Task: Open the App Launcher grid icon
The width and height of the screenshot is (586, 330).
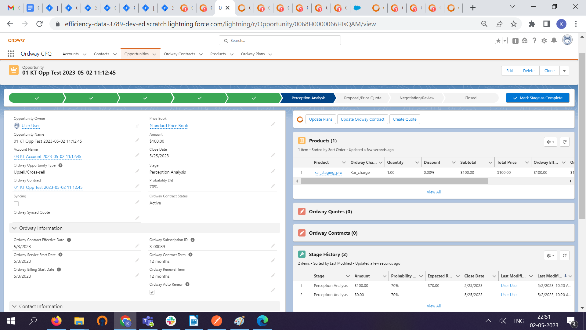Action: (x=11, y=54)
